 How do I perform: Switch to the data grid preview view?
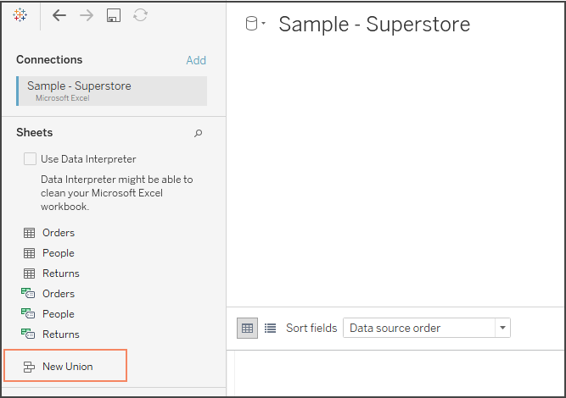point(247,328)
